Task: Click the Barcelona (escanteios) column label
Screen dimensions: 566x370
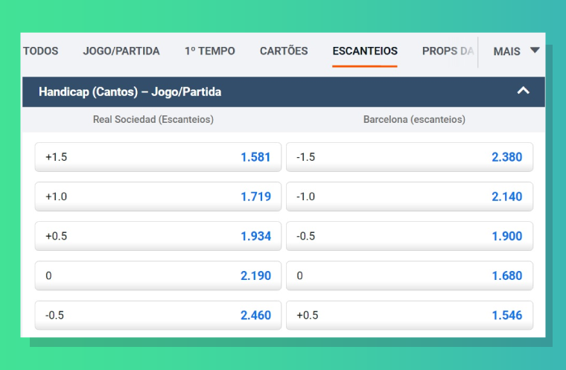Action: pos(414,119)
